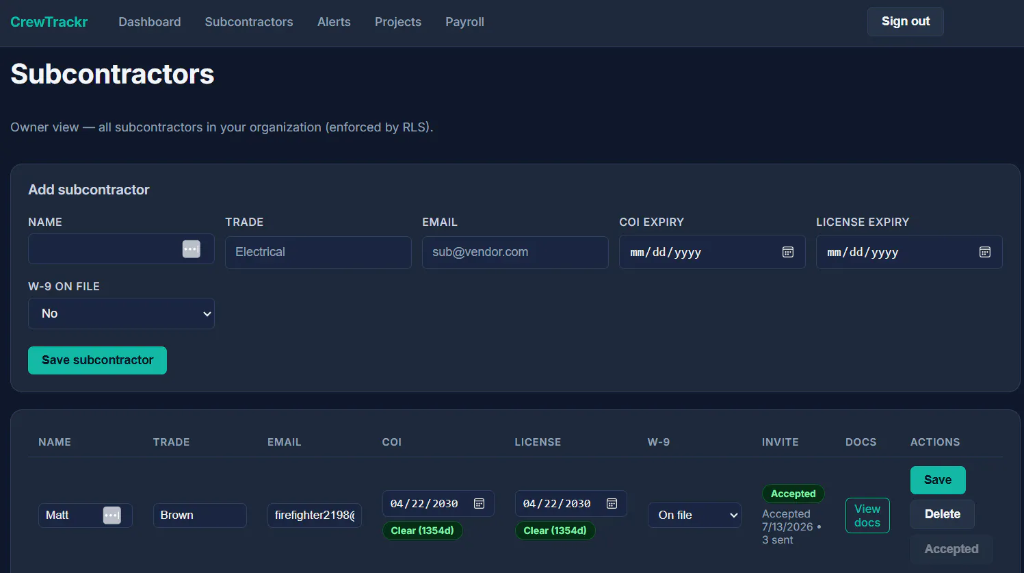
Task: Click the Subcontractors page heading
Action: [112, 74]
